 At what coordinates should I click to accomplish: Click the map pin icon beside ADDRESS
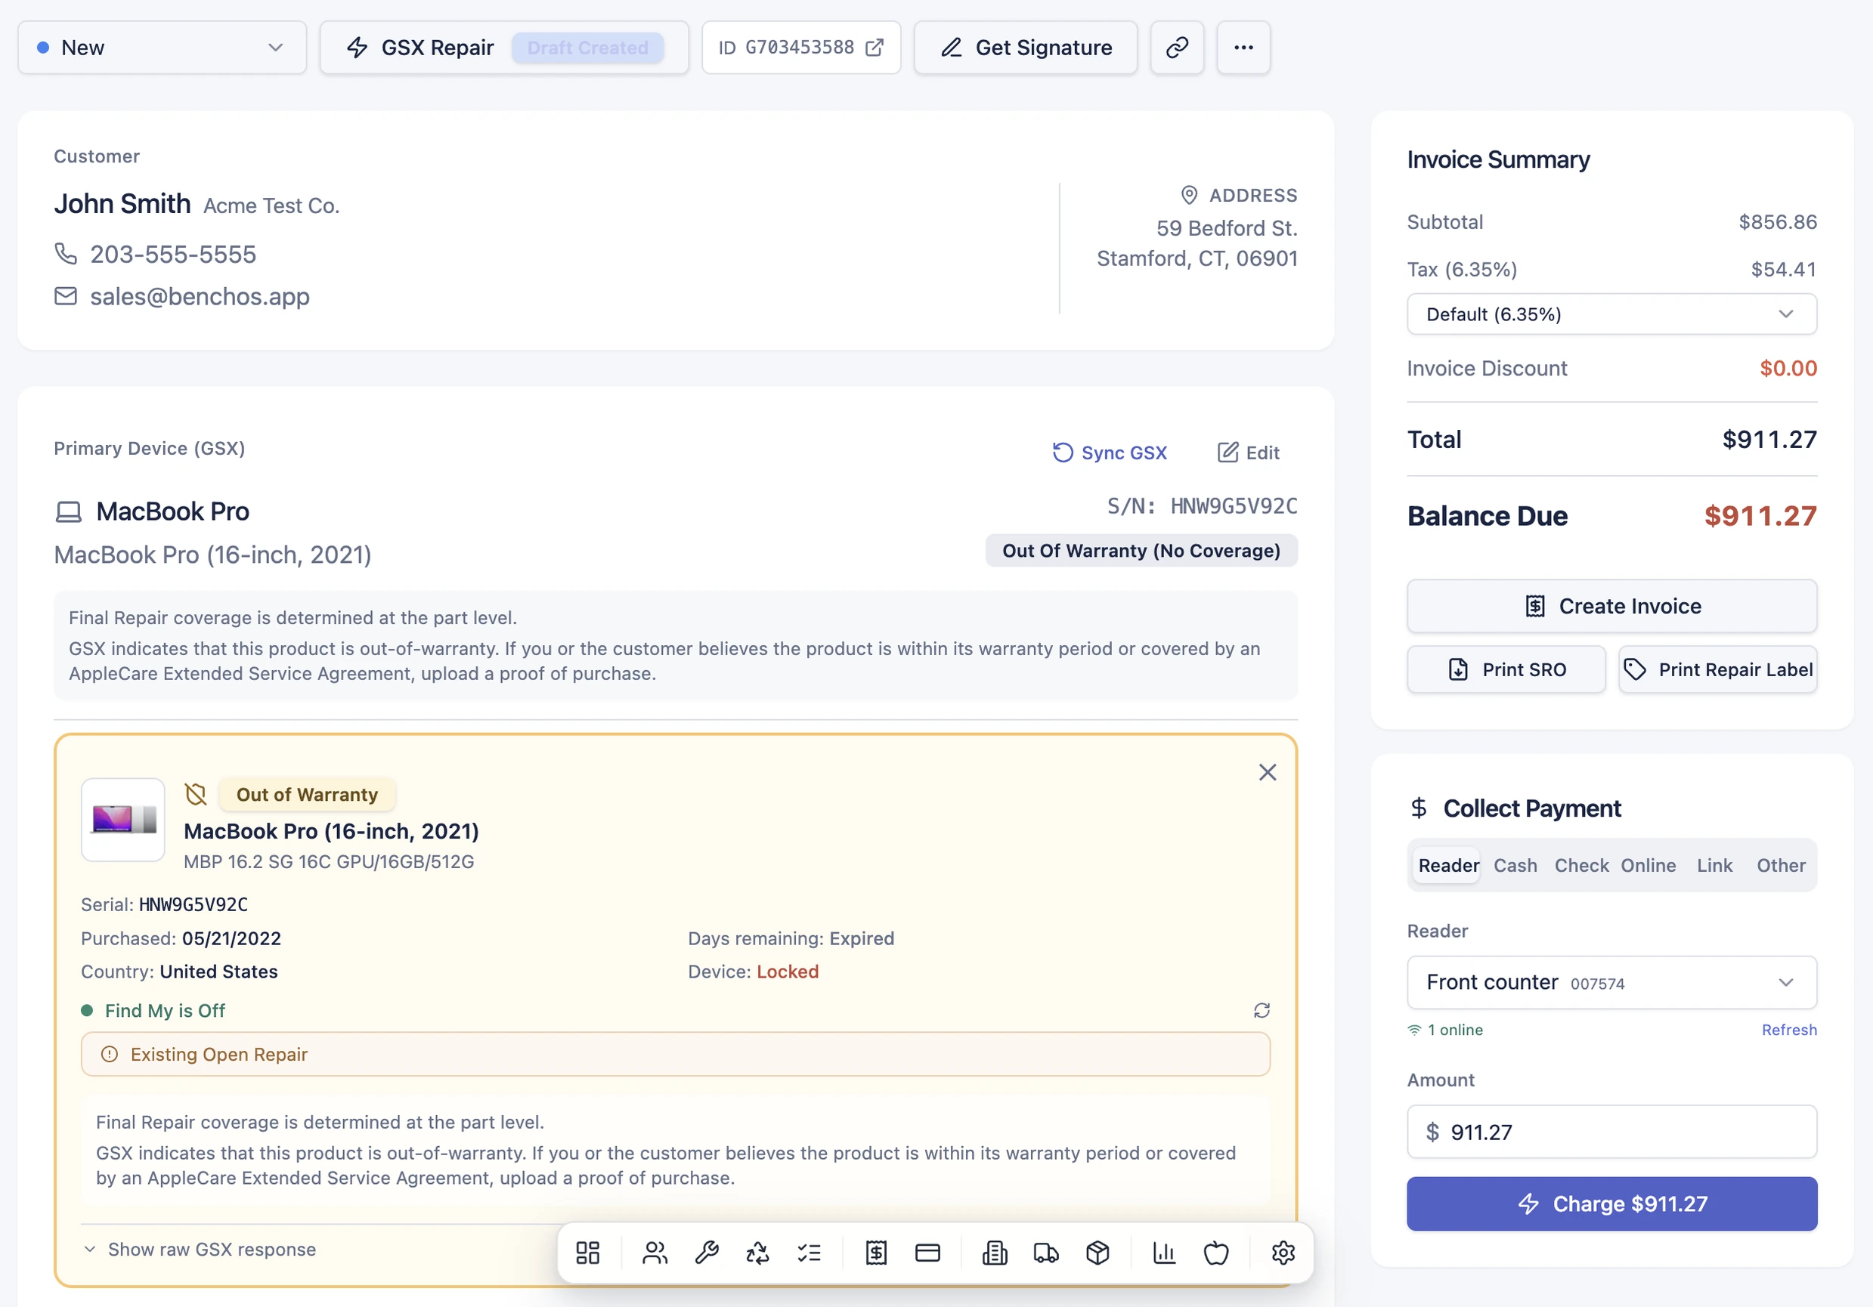coord(1188,195)
